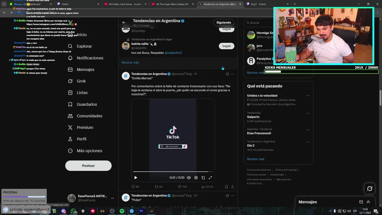Open video settings gear icon

(196, 178)
